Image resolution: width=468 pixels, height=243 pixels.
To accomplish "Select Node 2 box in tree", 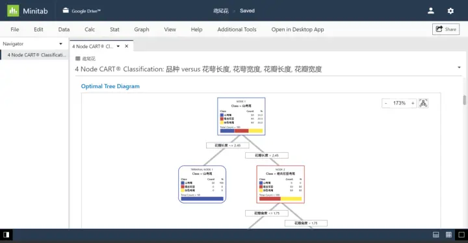I will tap(281, 185).
